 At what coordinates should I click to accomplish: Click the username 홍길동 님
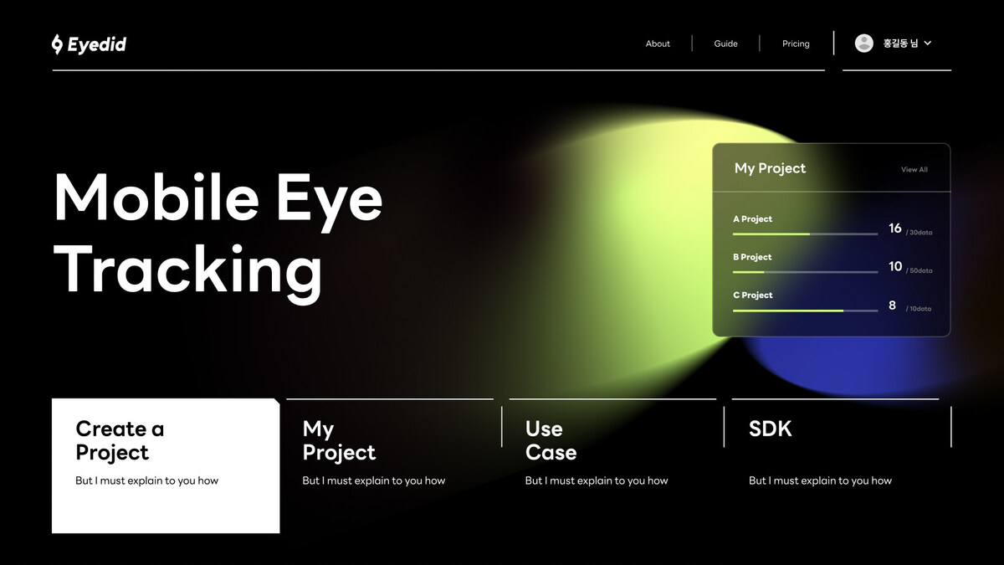click(x=900, y=44)
